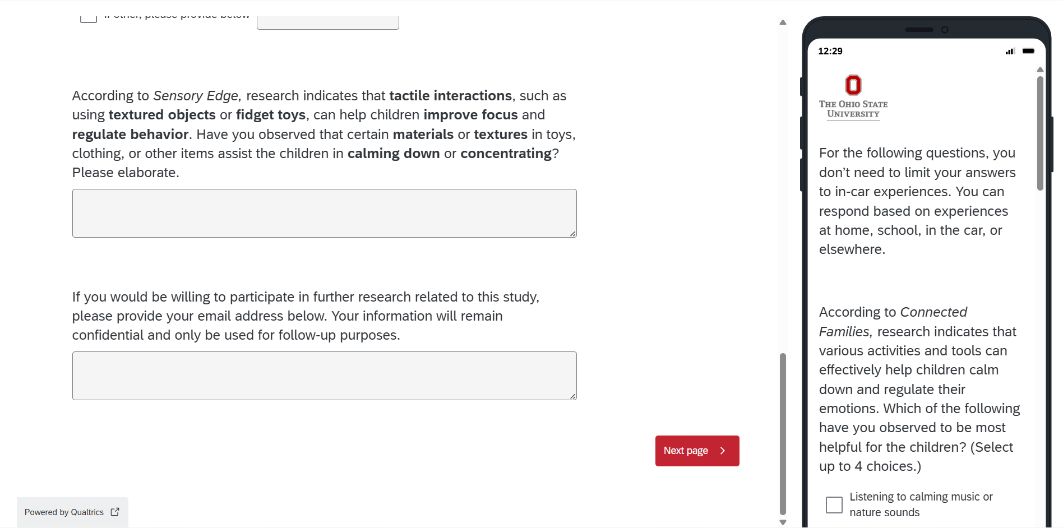Click the external link icon beside Powered by Qualtrics
This screenshot has height=528, width=1063.
pyautogui.click(x=115, y=512)
